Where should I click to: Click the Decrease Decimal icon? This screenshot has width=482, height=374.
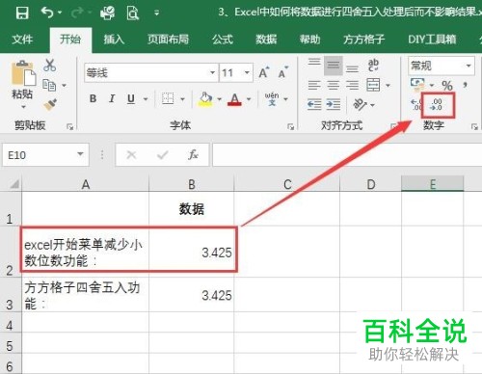pos(438,105)
